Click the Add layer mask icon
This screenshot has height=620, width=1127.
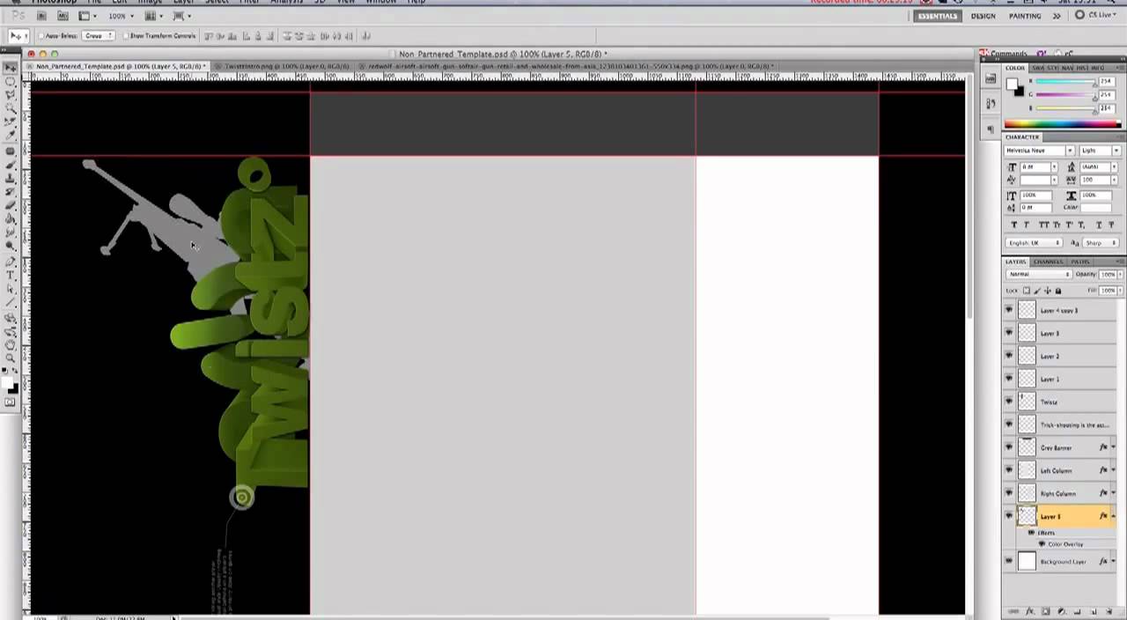point(1045,611)
